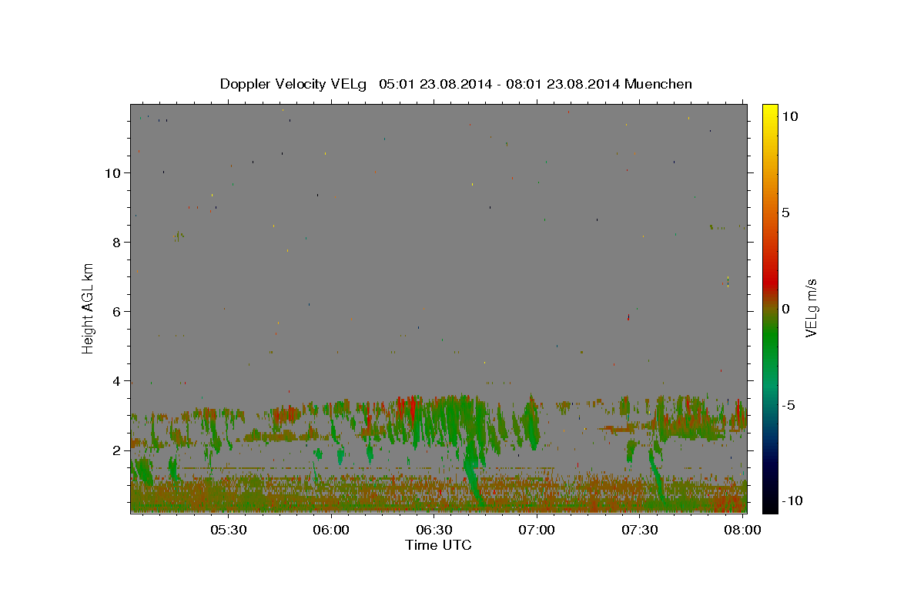Click the 06:30 time tick label
Viewport: 924px width, 616px height.
434,530
